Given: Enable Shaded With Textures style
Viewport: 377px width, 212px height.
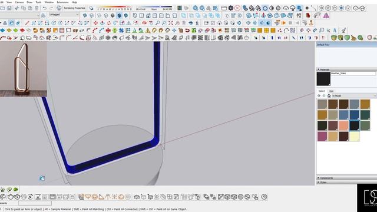Looking at the screenshot, I should point(119,16).
